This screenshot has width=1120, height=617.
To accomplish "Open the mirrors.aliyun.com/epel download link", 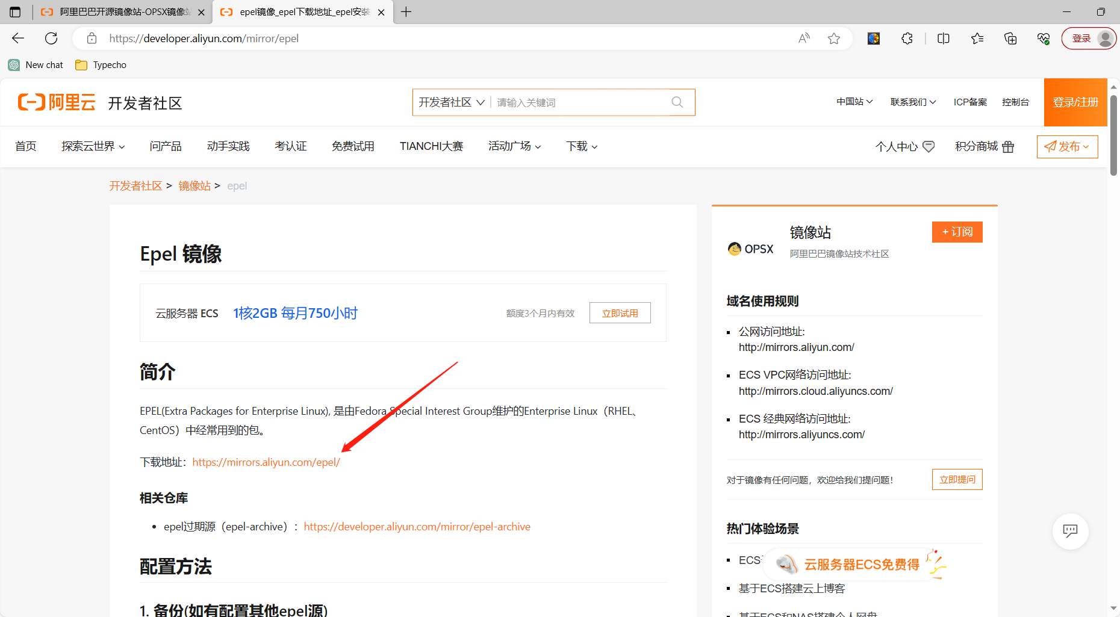I will [266, 462].
